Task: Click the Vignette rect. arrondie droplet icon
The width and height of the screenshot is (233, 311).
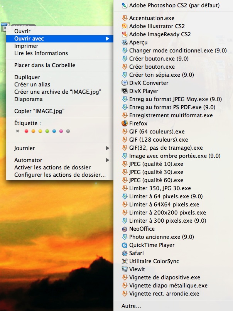Action: 124,294
